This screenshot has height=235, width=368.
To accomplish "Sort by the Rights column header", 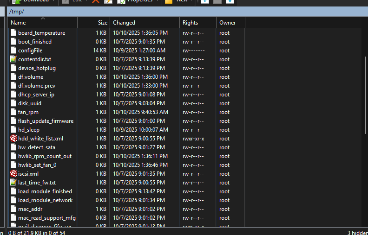I will point(197,22).
